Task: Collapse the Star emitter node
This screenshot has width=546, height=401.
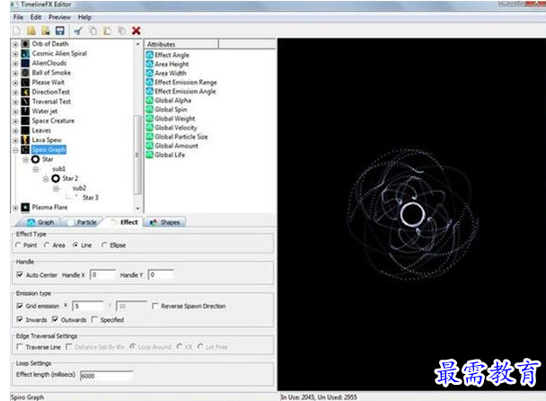Action: click(25, 160)
